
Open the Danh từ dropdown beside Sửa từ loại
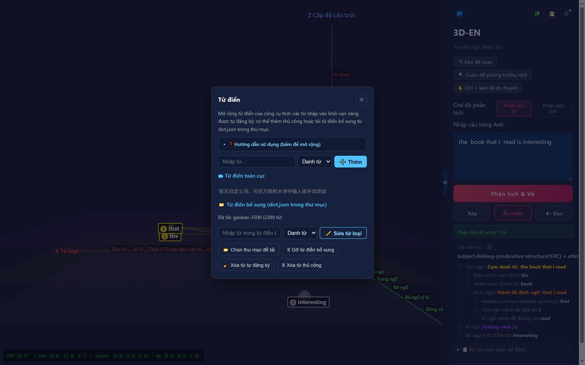[x=300, y=233]
